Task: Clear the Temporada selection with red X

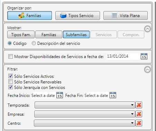Action: [139, 105]
